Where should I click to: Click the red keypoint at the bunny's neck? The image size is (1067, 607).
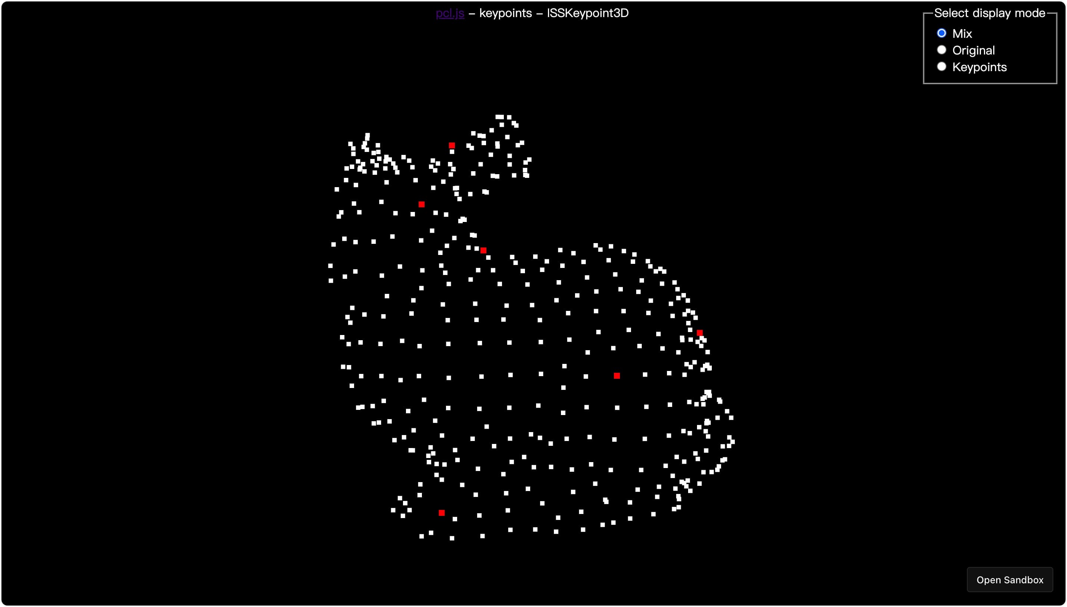(483, 250)
